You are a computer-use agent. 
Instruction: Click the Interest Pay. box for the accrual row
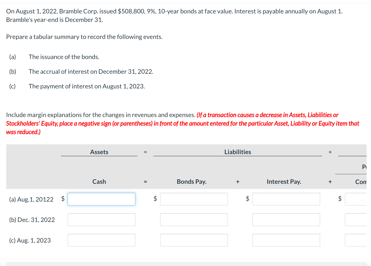[286, 219]
